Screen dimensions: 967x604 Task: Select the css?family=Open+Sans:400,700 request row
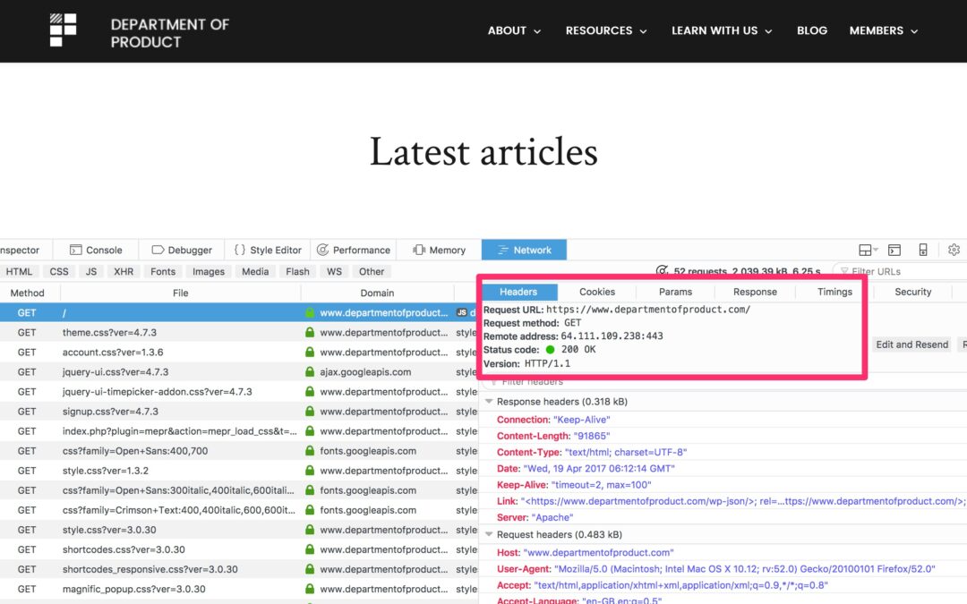[x=239, y=450]
